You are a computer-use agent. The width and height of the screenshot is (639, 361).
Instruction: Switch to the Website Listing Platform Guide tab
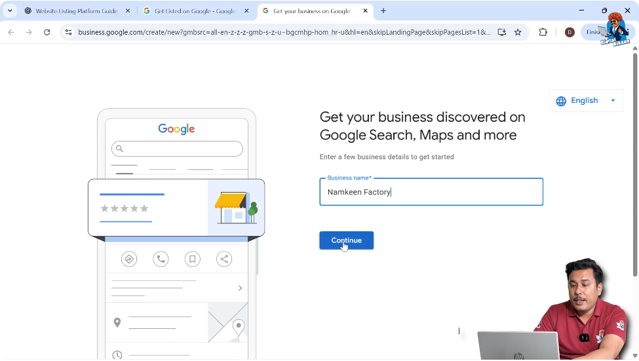coord(76,11)
